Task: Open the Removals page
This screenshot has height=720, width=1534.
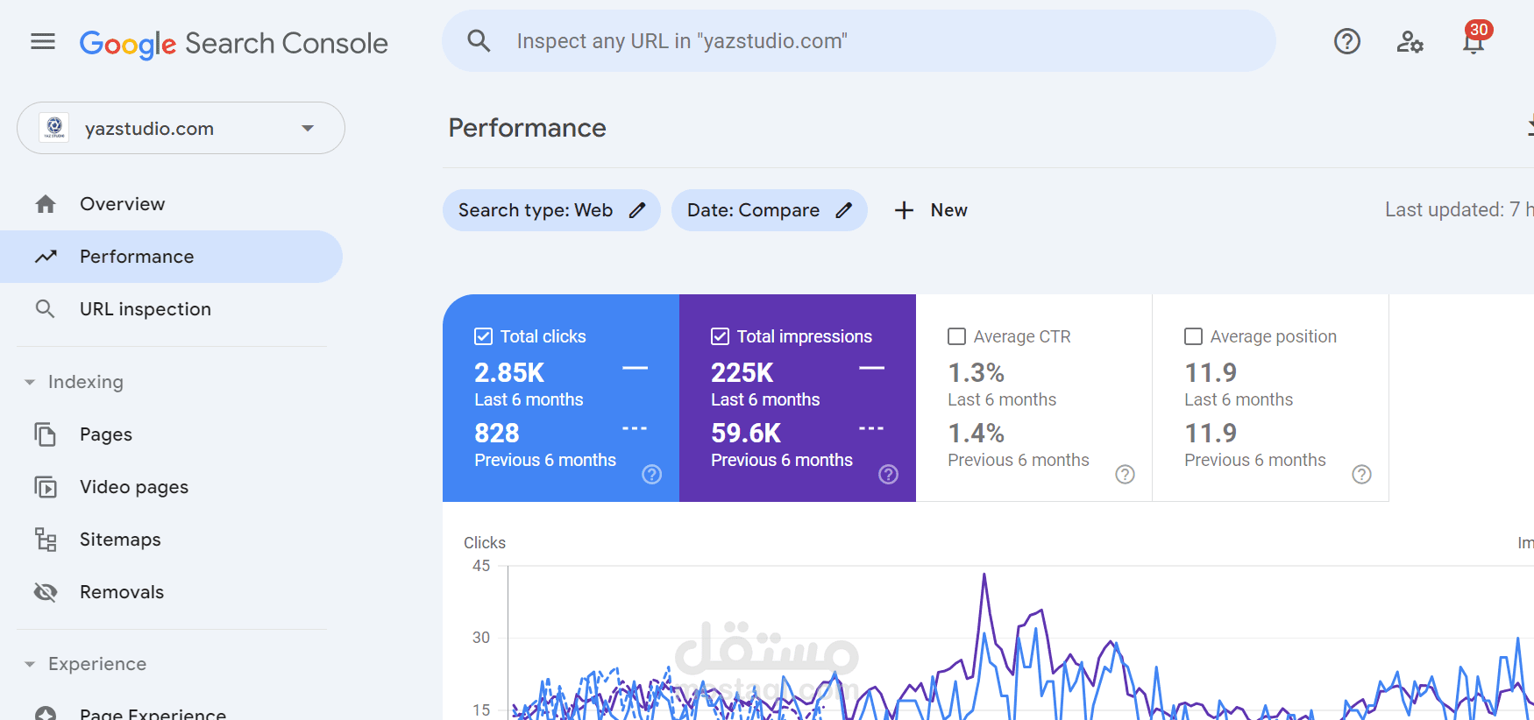Action: 122,592
